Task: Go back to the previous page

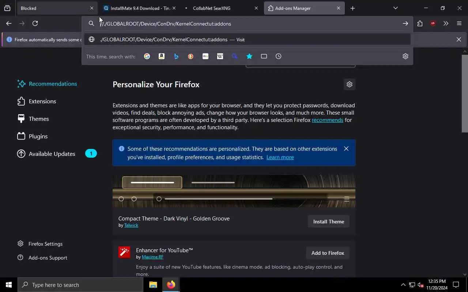Action: click(9, 23)
